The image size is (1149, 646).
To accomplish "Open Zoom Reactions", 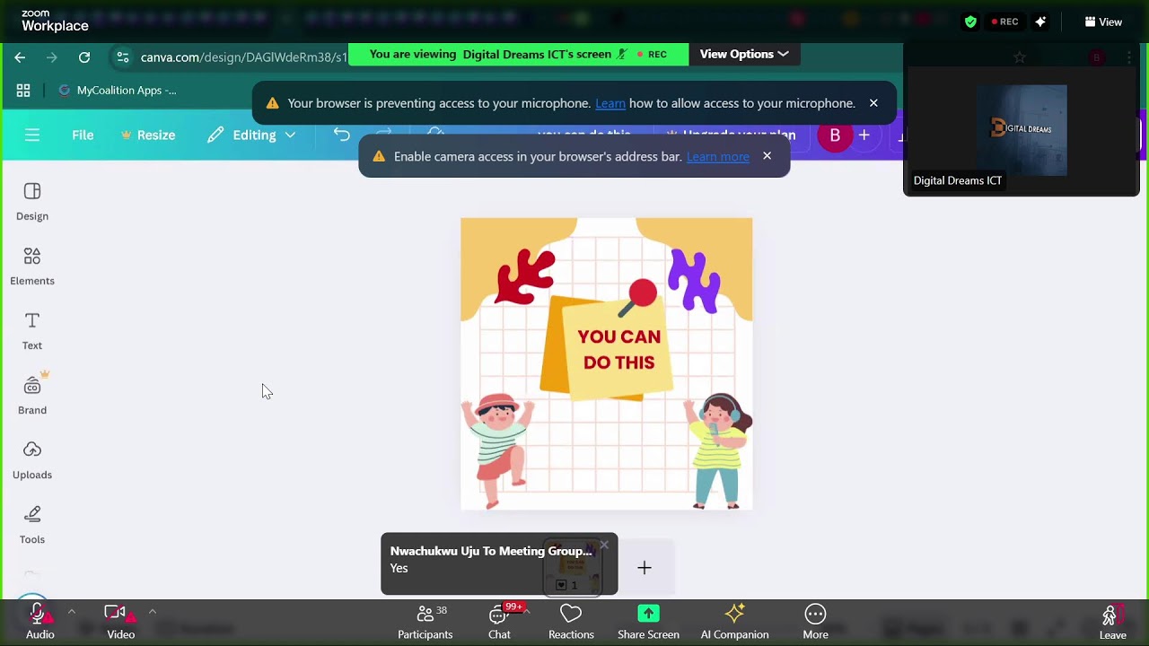I will pos(571,622).
